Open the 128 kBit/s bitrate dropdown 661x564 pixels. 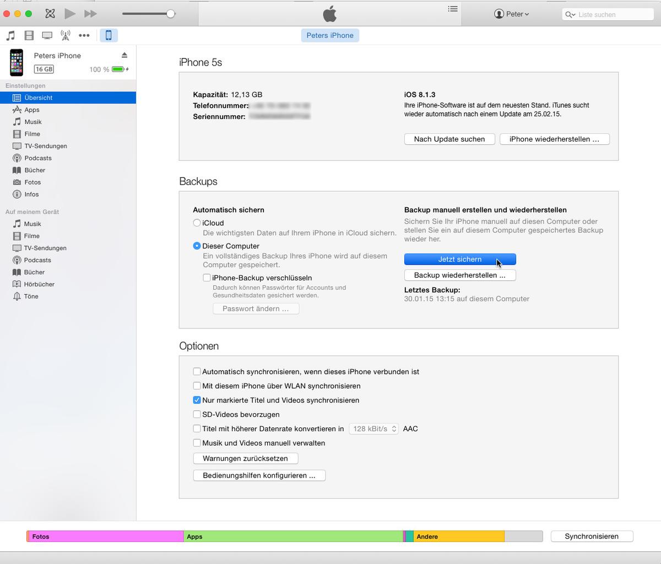pyautogui.click(x=373, y=429)
